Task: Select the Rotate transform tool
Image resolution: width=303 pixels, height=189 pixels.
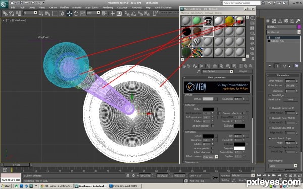Action: tap(76, 13)
